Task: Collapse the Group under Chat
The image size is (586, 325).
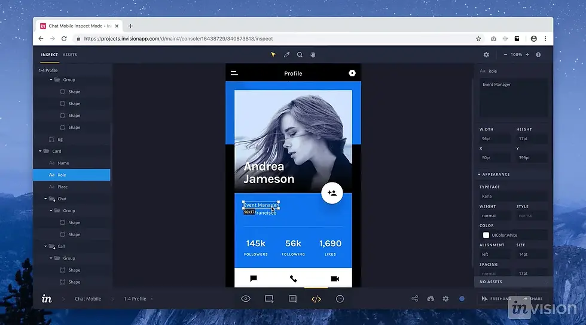Action: 51,211
